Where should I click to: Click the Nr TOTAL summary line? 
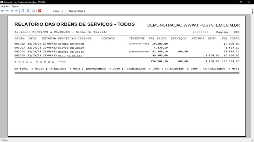pos(127,69)
